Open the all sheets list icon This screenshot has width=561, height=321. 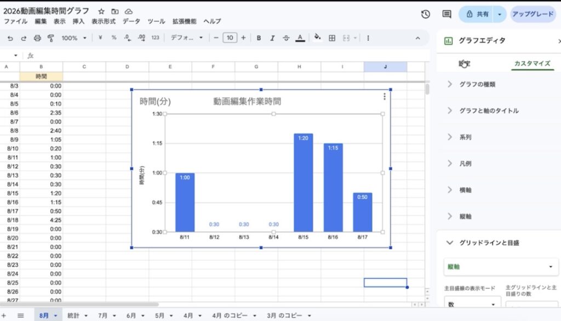coord(20,316)
